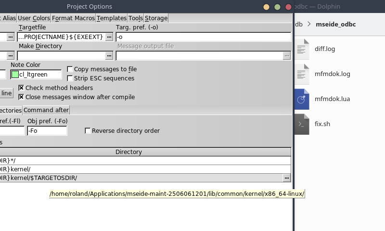The width and height of the screenshot is (385, 231).
Task: Switch to the Command after tab
Action: click(46, 110)
